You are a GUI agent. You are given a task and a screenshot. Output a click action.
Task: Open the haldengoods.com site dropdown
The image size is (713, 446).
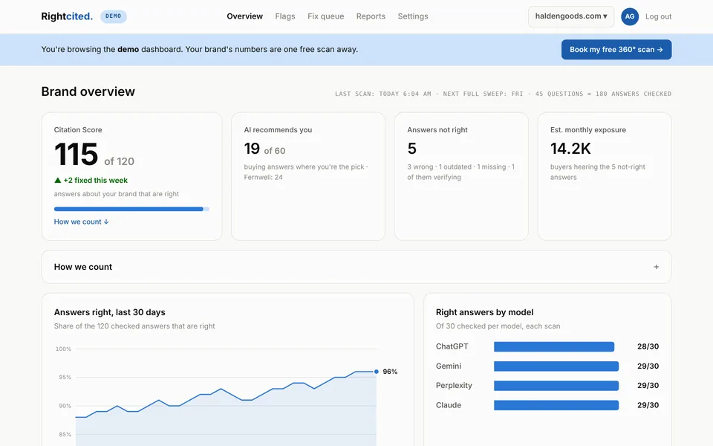tap(571, 16)
